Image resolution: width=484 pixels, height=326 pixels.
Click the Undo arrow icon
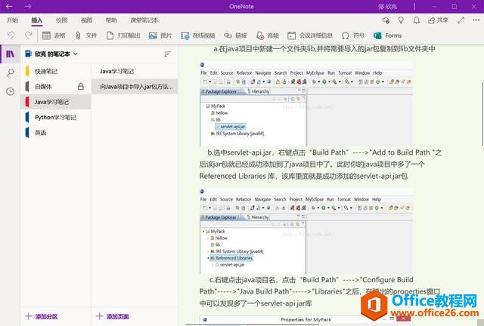click(11, 35)
